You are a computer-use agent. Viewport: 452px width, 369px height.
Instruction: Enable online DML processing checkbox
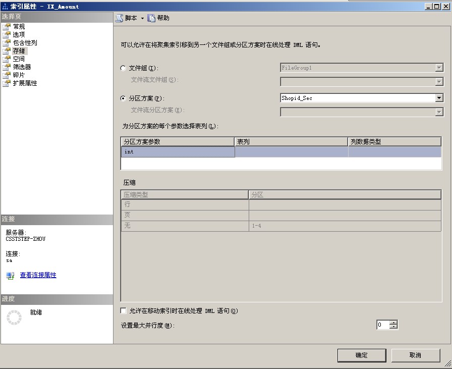pyautogui.click(x=123, y=310)
